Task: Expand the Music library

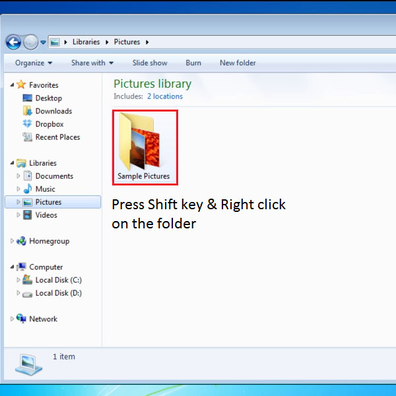Action: tap(18, 189)
